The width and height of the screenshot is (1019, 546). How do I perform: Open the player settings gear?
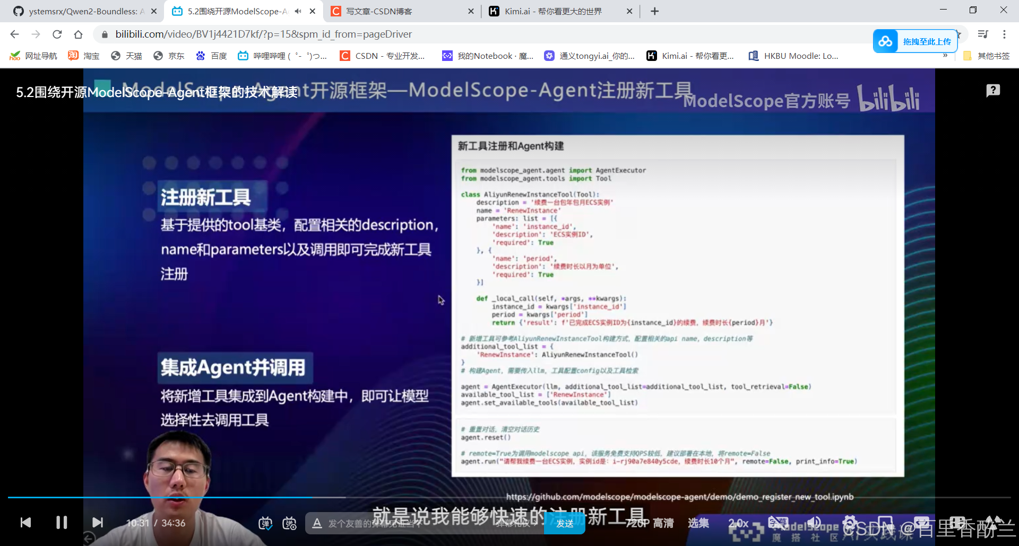850,523
